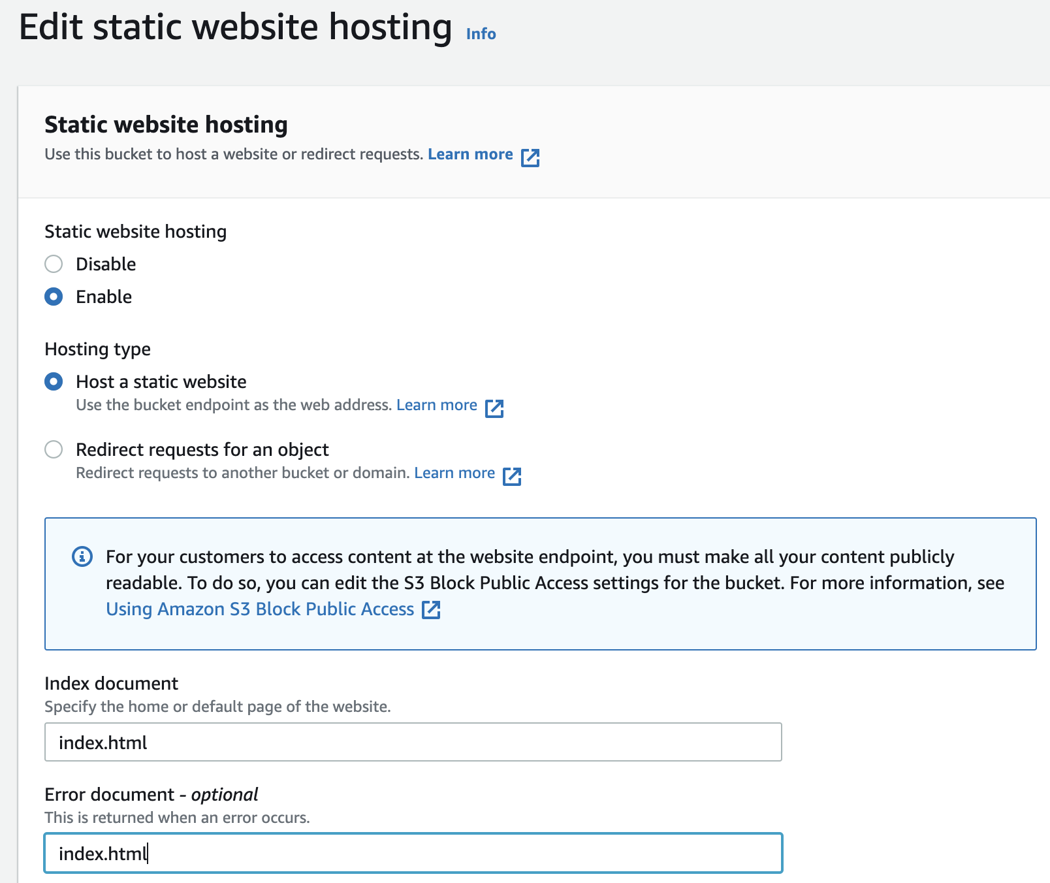Choose Redirect requests for an object option

pos(54,449)
